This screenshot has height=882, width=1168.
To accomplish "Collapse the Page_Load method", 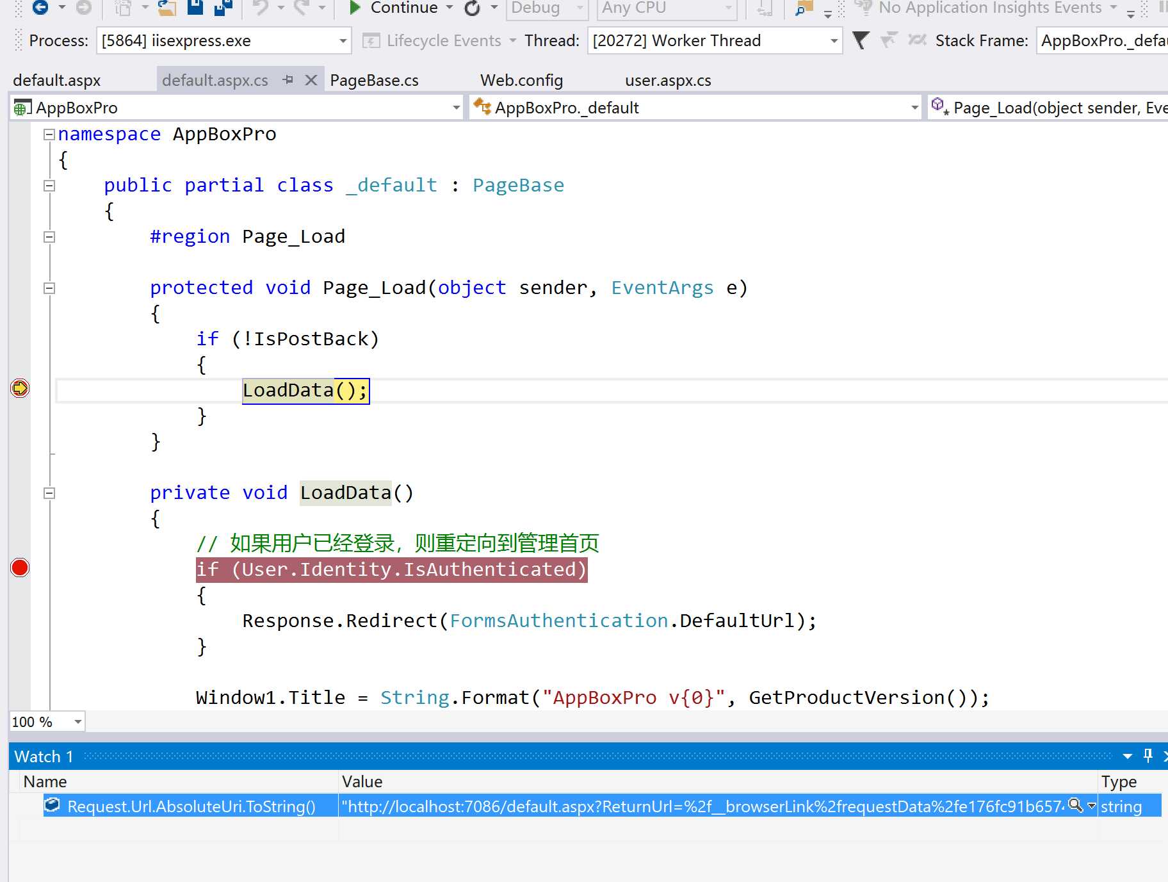I will tap(49, 288).
